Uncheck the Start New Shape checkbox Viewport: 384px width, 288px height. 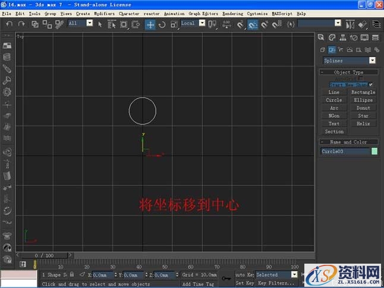[371, 85]
